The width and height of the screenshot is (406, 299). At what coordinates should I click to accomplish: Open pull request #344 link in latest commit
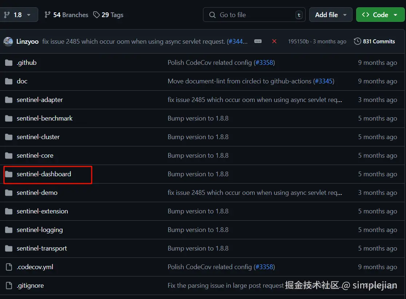237,42
